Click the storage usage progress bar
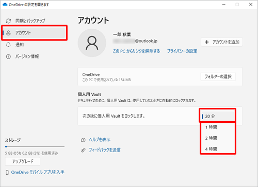 tap(35, 146)
